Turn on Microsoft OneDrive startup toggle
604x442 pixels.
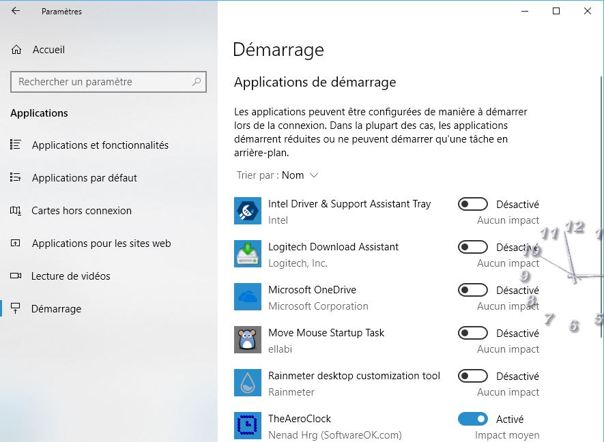tap(473, 290)
